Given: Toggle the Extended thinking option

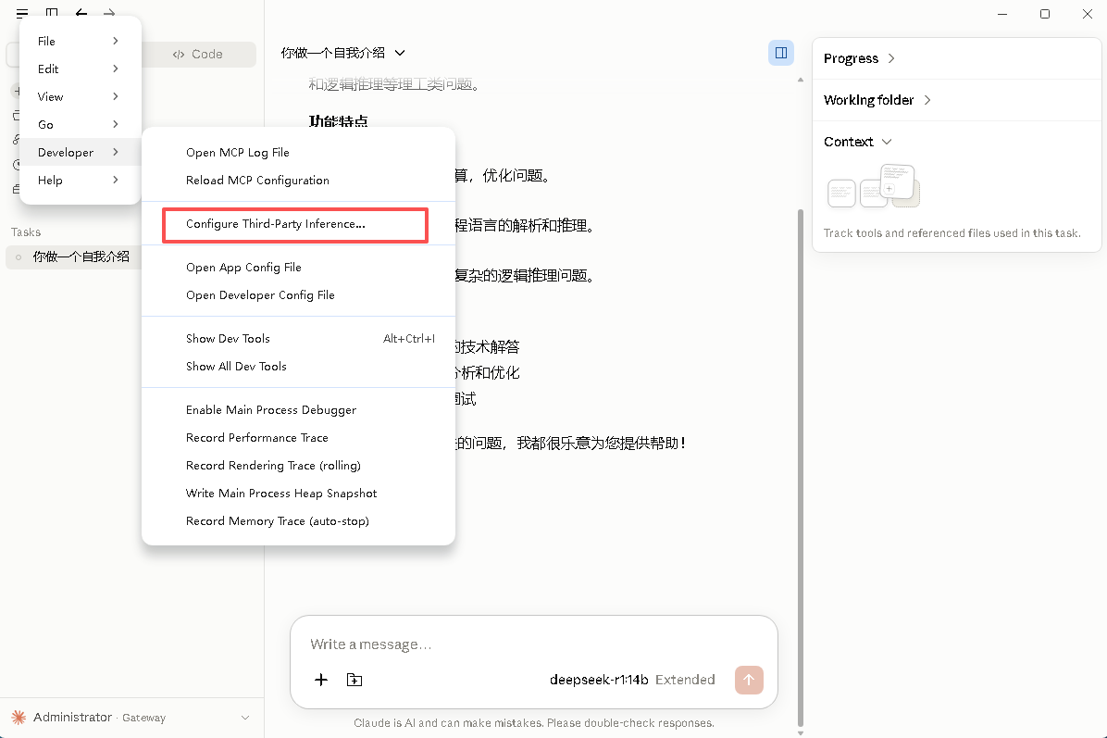Looking at the screenshot, I should pyautogui.click(x=685, y=680).
